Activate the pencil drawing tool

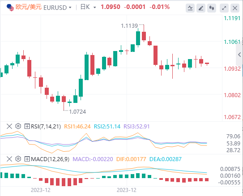[x=201, y=8]
